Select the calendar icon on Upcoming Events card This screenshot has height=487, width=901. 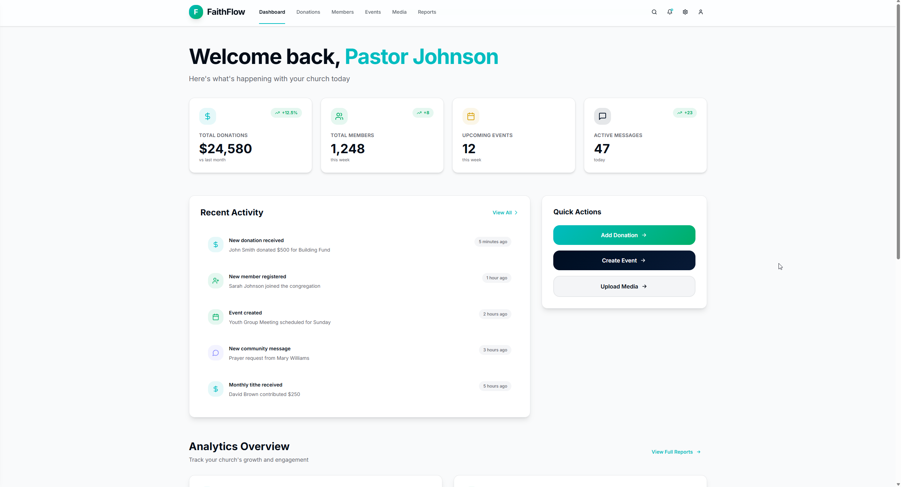[471, 116]
